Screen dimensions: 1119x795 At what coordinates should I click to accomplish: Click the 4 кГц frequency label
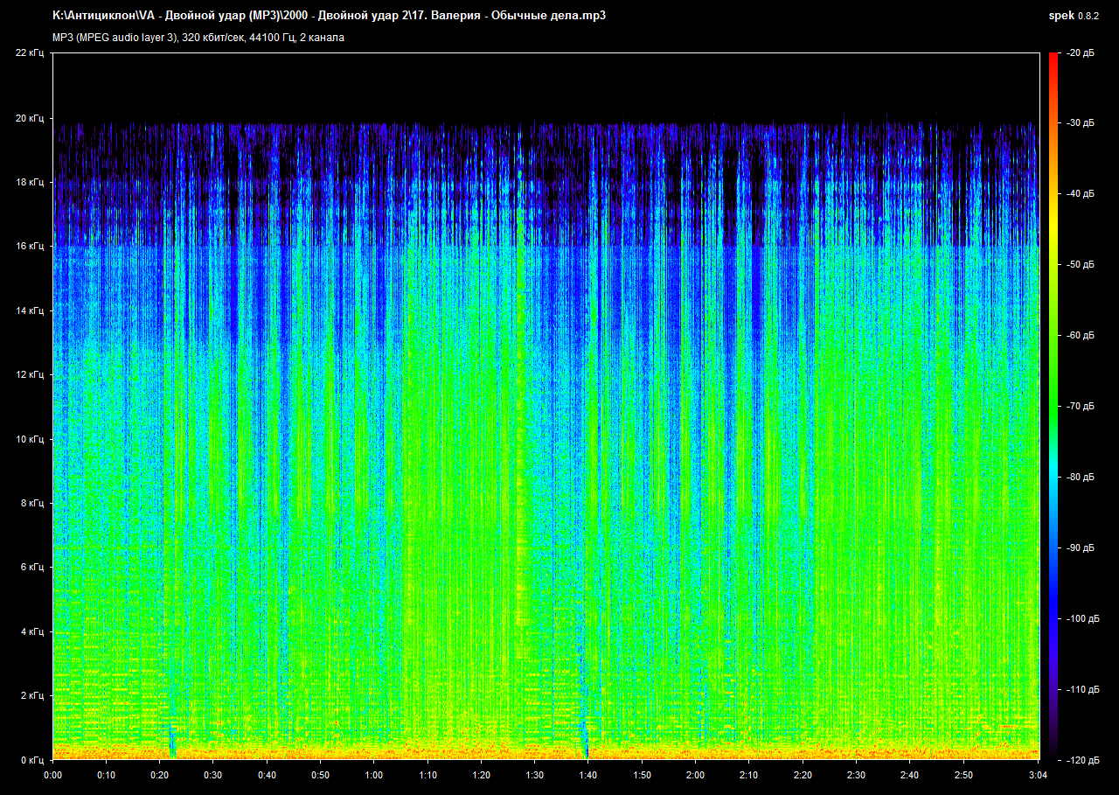31,631
